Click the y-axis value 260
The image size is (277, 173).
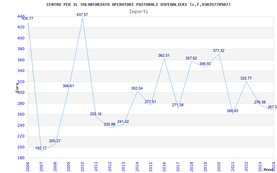[x=21, y=115]
